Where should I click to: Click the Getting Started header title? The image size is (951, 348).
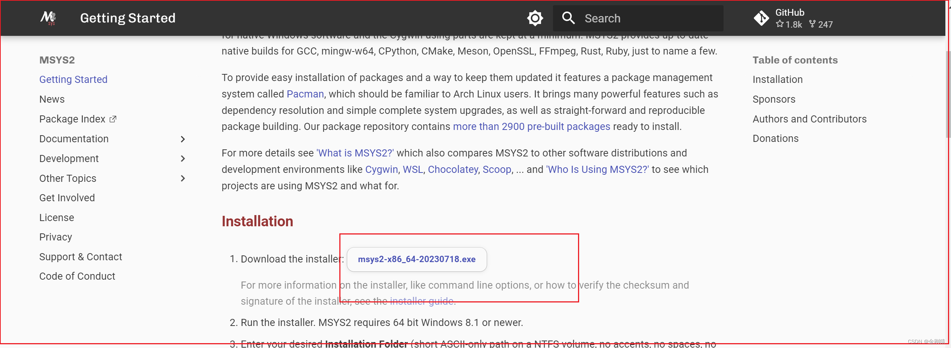[128, 18]
